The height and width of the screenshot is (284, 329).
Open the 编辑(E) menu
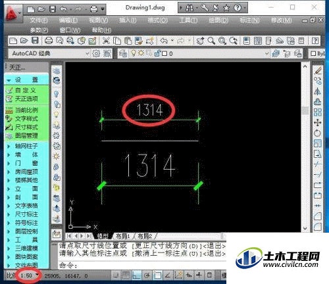coord(68,20)
